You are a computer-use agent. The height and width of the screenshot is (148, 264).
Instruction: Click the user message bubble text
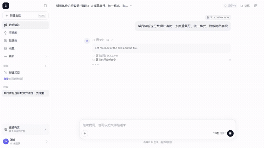pos(183,26)
